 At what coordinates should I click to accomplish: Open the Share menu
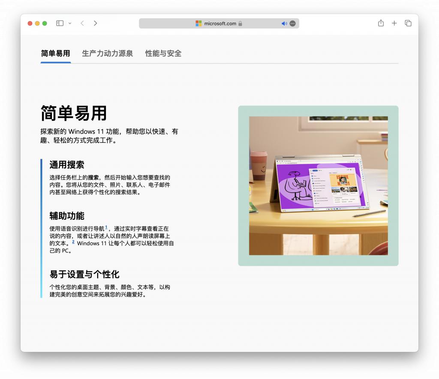(381, 23)
